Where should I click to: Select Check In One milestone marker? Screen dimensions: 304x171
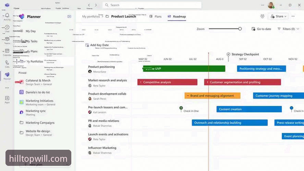point(181,108)
